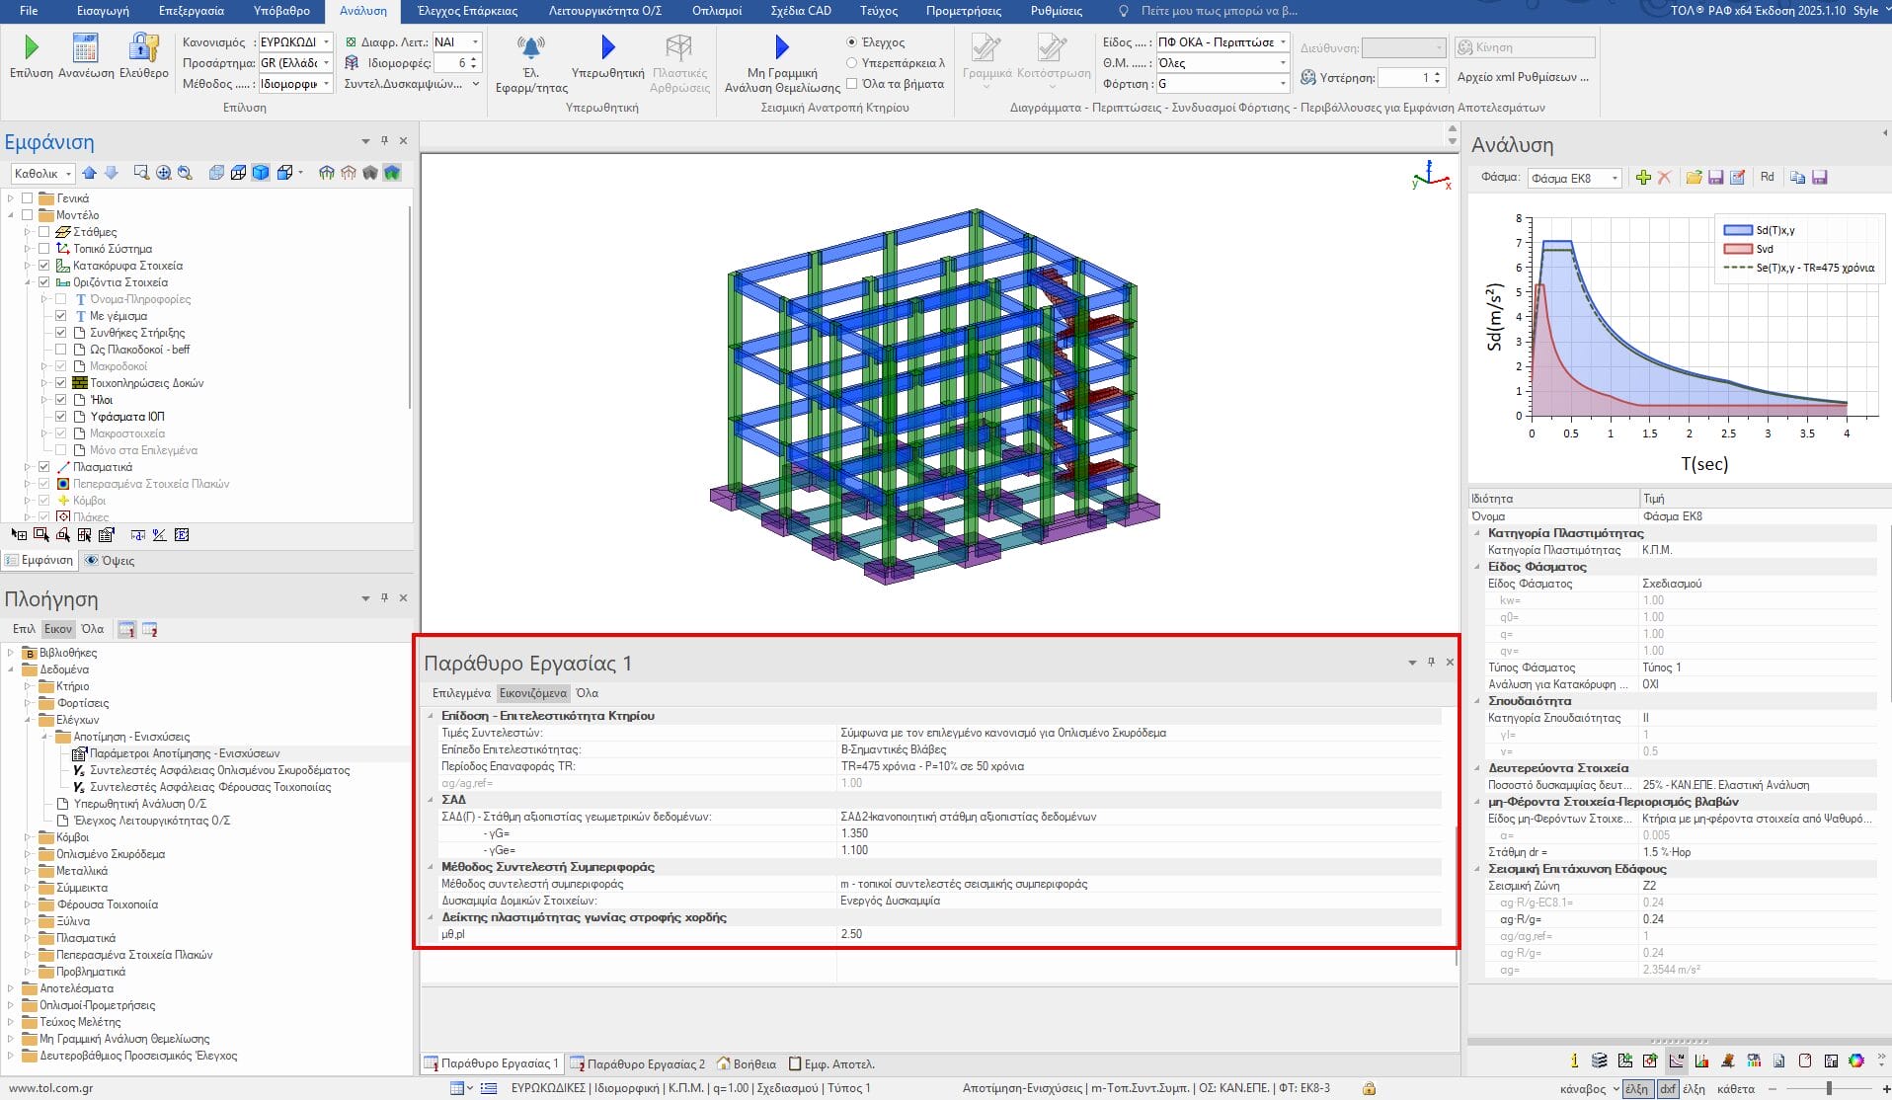Enable the Όλα τα βήματα checkbox

tap(852, 84)
